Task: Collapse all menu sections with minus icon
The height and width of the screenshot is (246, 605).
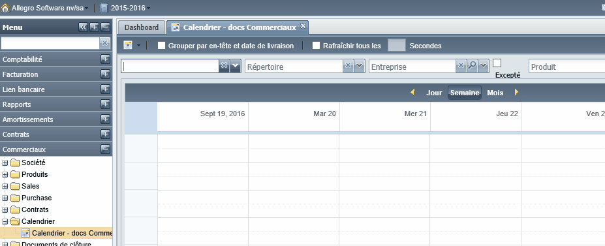Action: (x=105, y=27)
